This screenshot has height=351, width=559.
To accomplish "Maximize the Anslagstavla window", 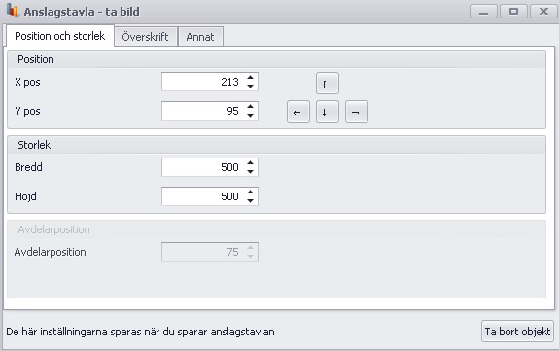I will 513,12.
